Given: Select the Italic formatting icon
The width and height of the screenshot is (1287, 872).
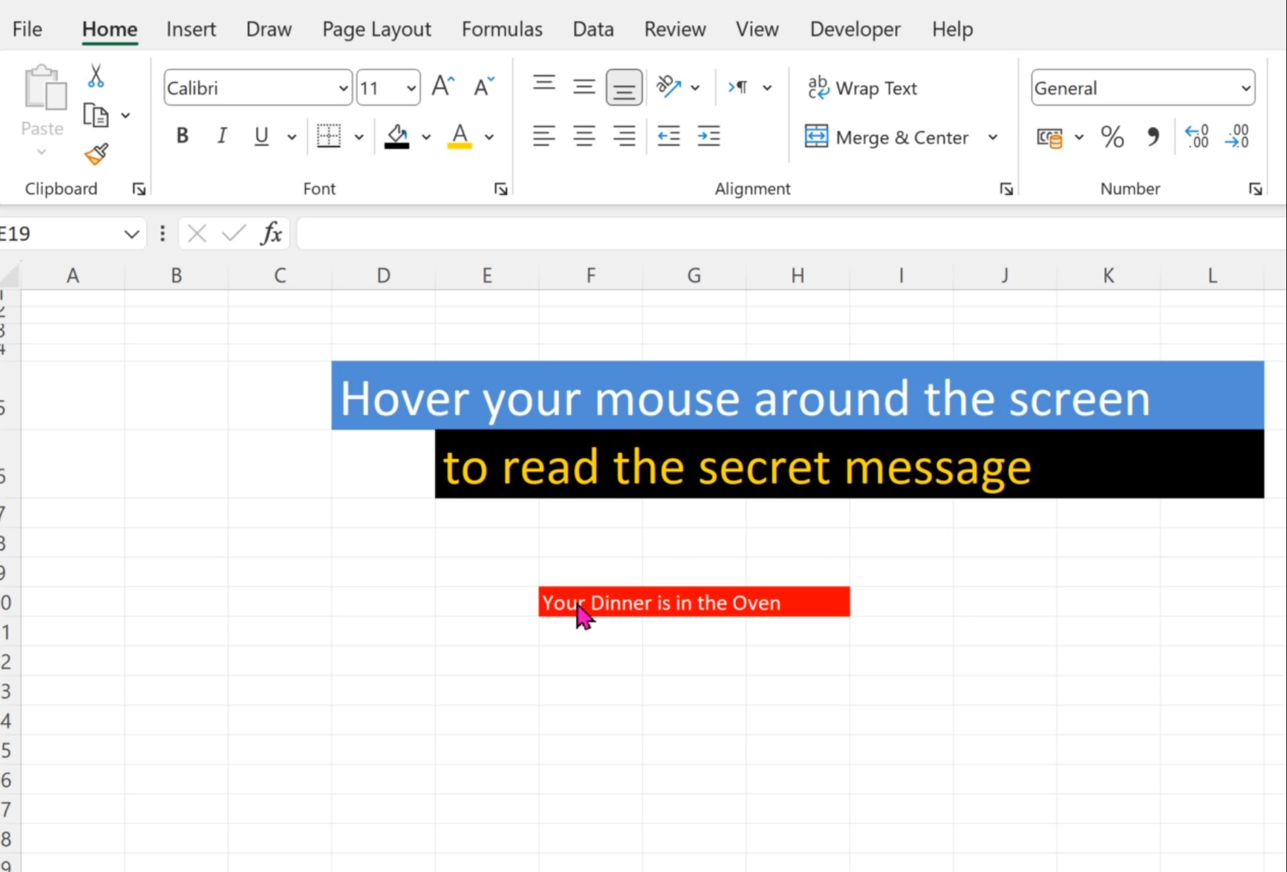Looking at the screenshot, I should pyautogui.click(x=222, y=137).
